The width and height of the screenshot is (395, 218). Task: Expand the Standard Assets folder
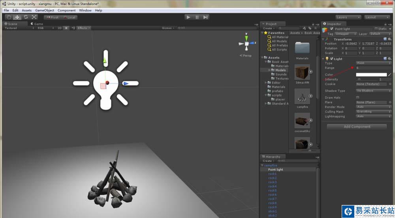pos(265,103)
